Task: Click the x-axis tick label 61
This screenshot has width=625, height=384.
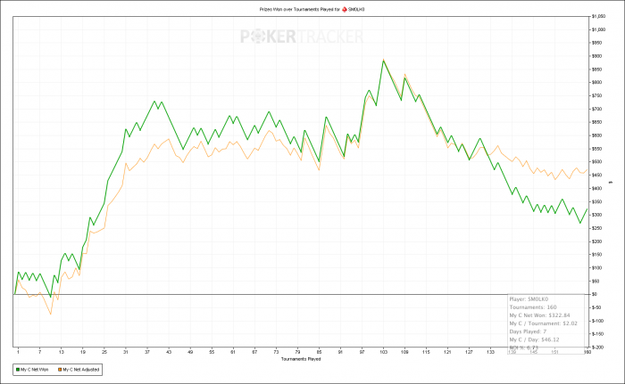Action: [233, 352]
